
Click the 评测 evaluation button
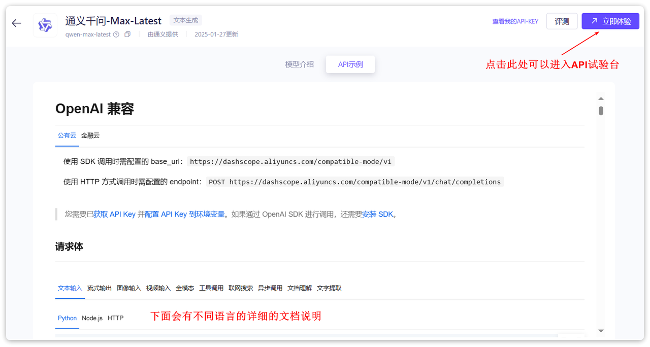[x=562, y=21]
